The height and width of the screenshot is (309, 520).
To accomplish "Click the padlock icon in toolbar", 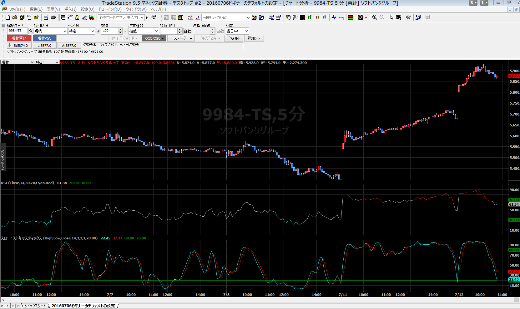I will [77, 17].
